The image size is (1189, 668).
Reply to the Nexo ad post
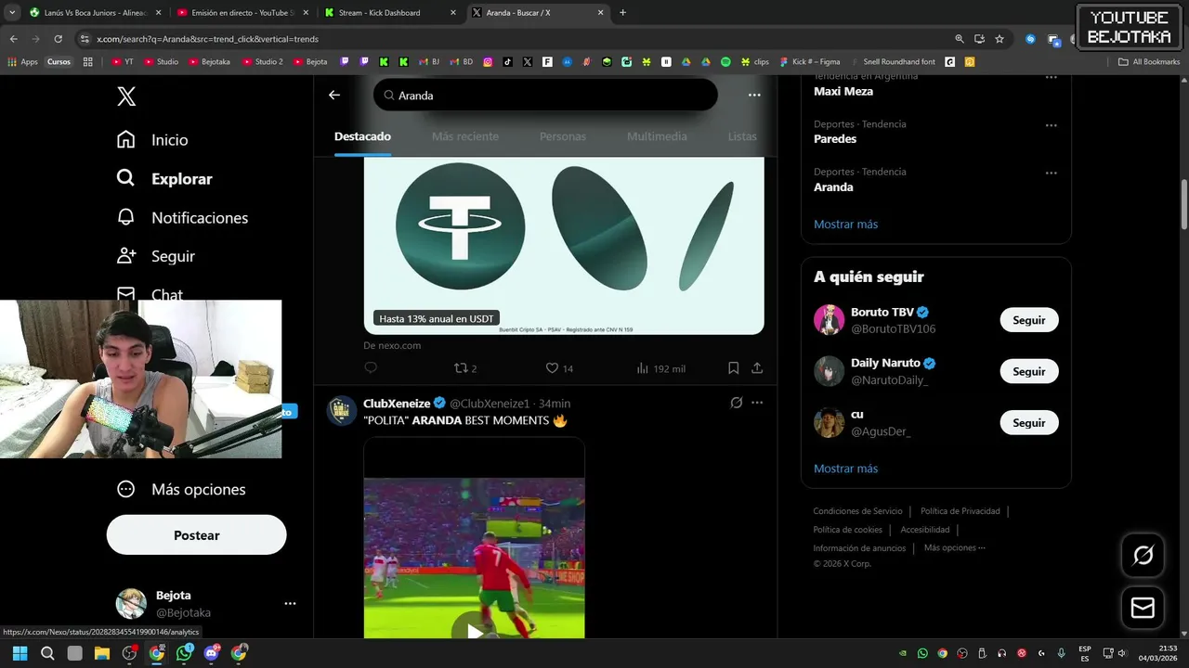pyautogui.click(x=371, y=368)
